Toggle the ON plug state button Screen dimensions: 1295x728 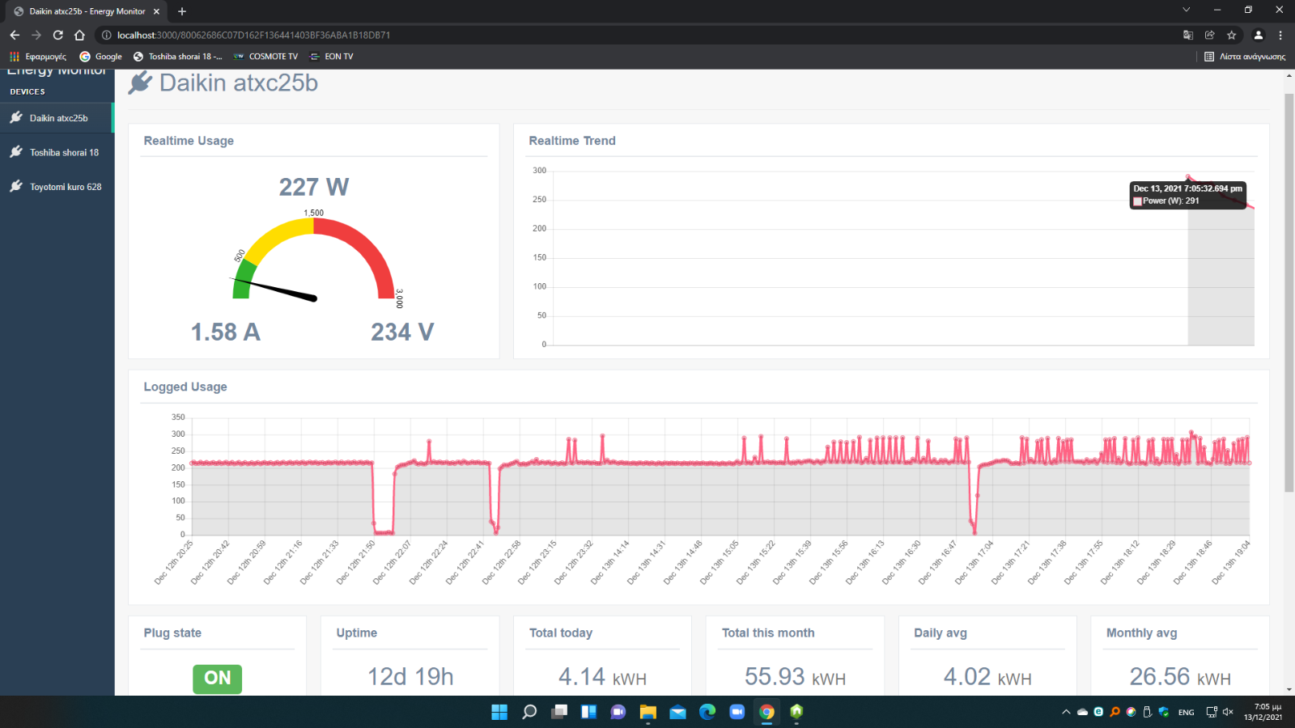click(217, 678)
